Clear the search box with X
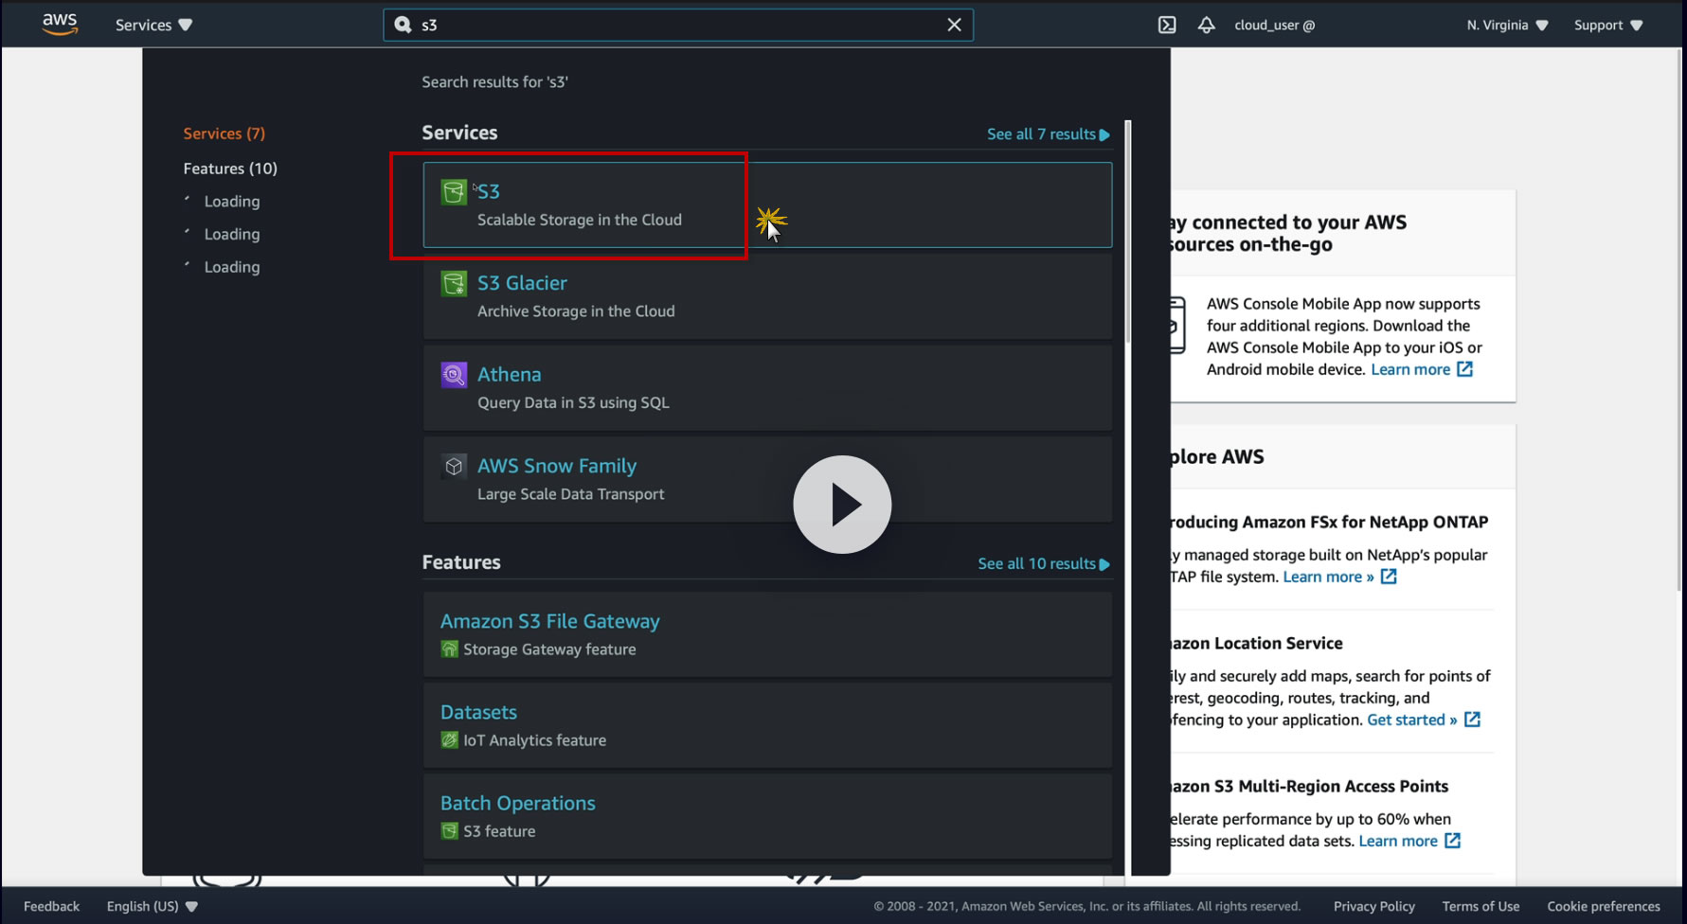Viewport: 1687px width, 924px height. click(x=954, y=25)
